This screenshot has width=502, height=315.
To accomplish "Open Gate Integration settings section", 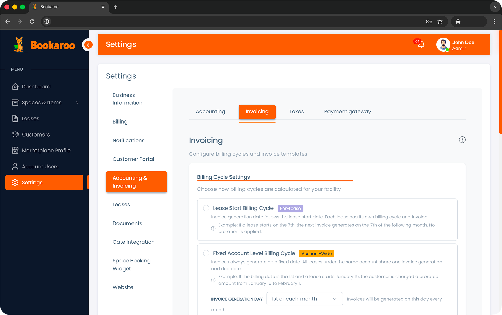I will (134, 242).
